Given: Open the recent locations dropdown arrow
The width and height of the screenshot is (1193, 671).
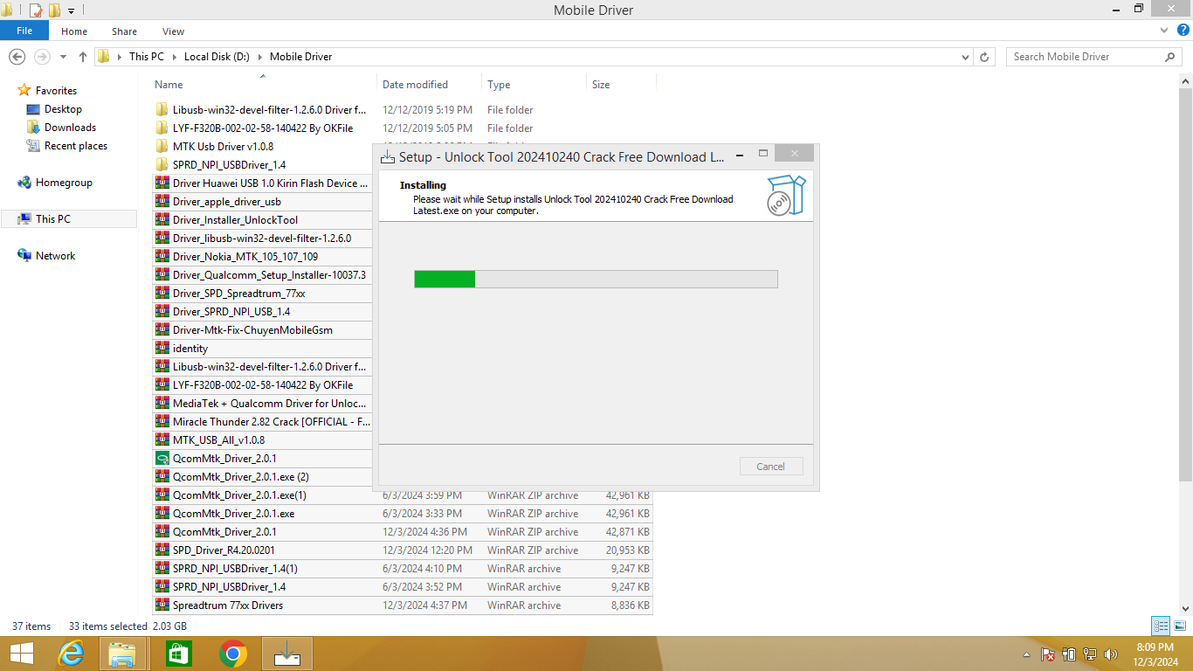Looking at the screenshot, I should (x=63, y=57).
